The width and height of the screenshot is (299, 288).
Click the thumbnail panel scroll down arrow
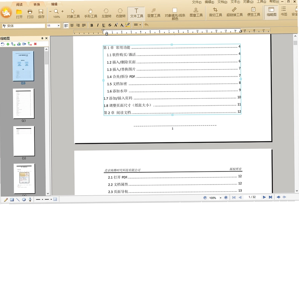click(48, 193)
